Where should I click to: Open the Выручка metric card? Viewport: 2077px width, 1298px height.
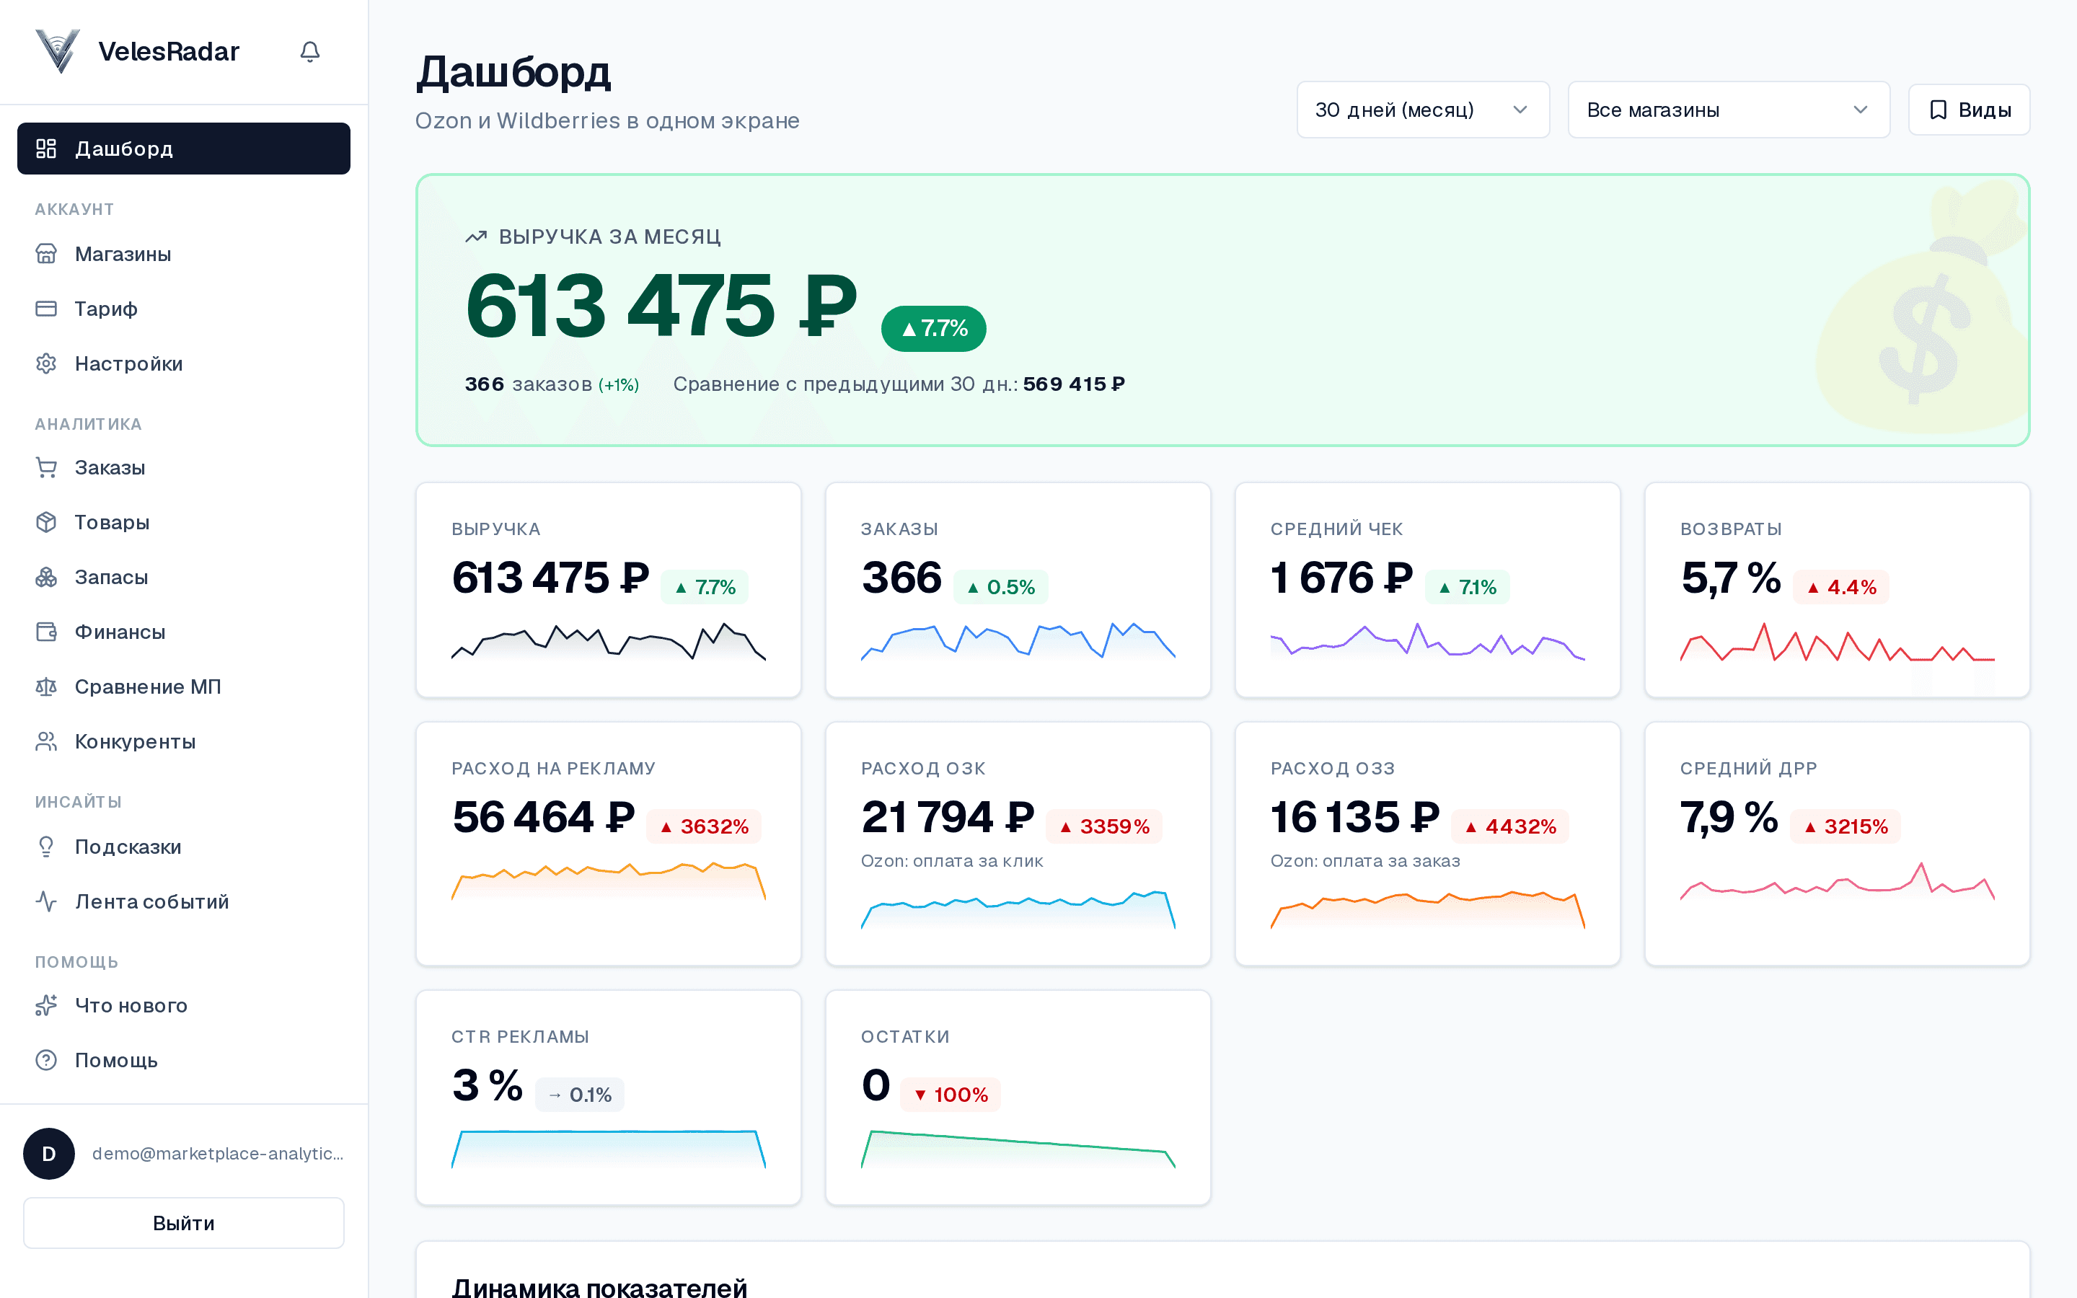[609, 590]
